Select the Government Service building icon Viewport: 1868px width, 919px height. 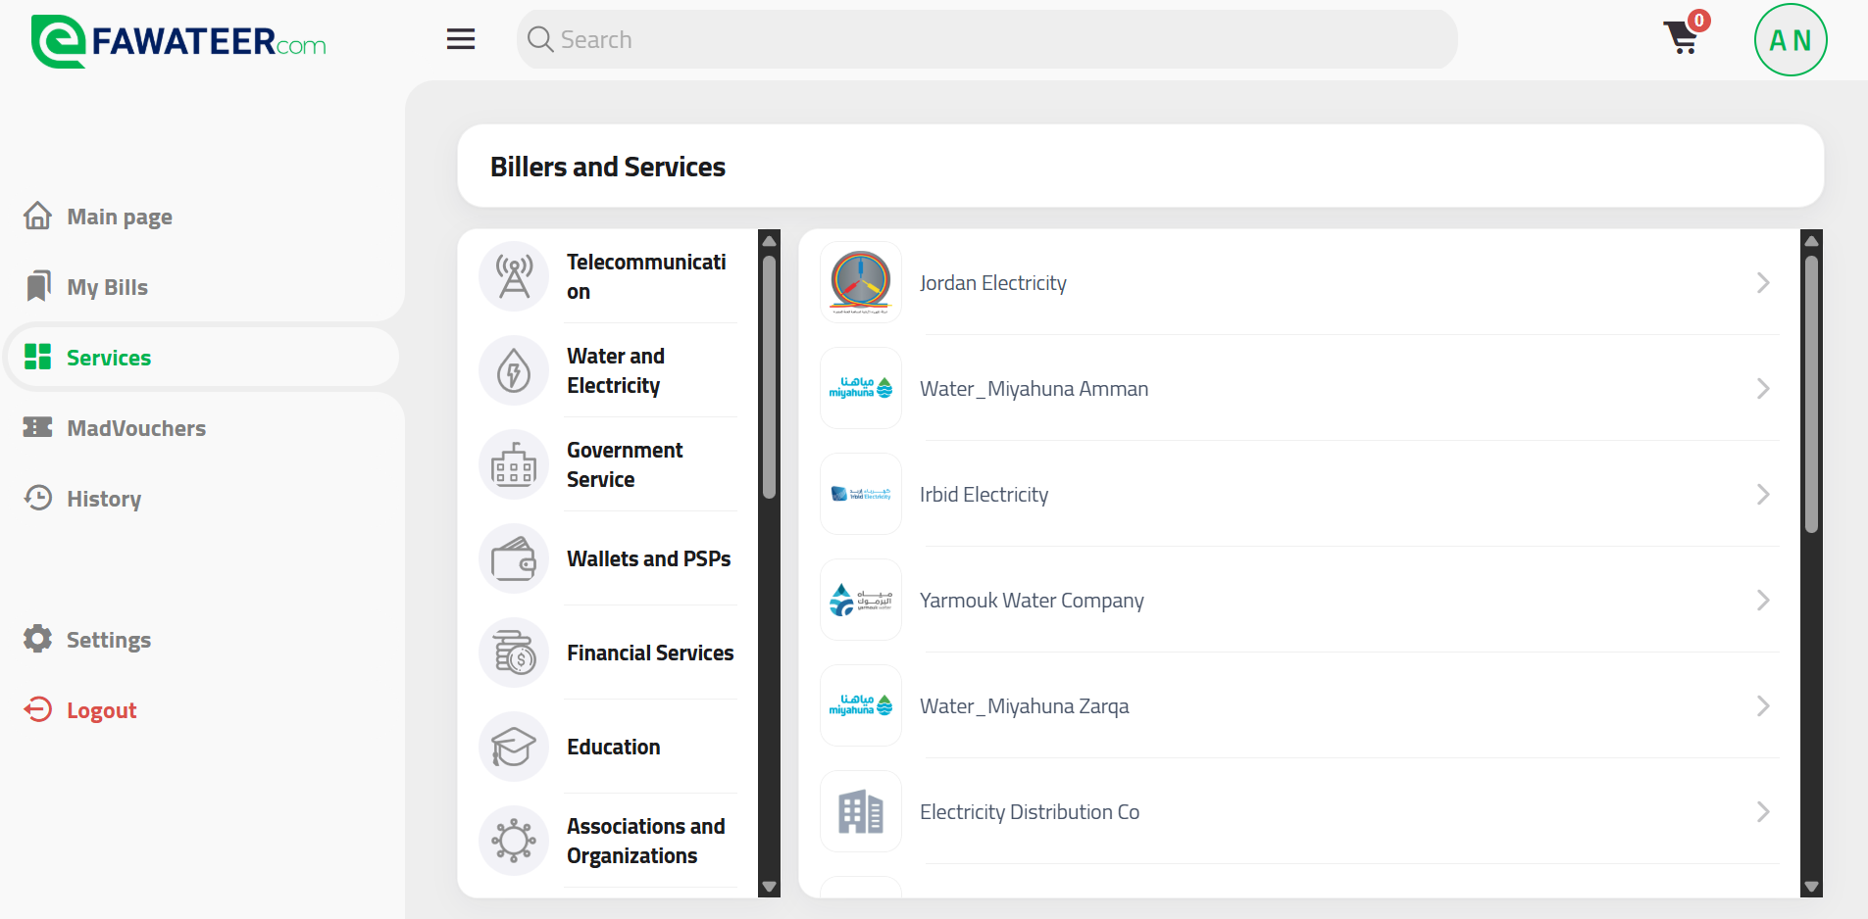(x=514, y=464)
